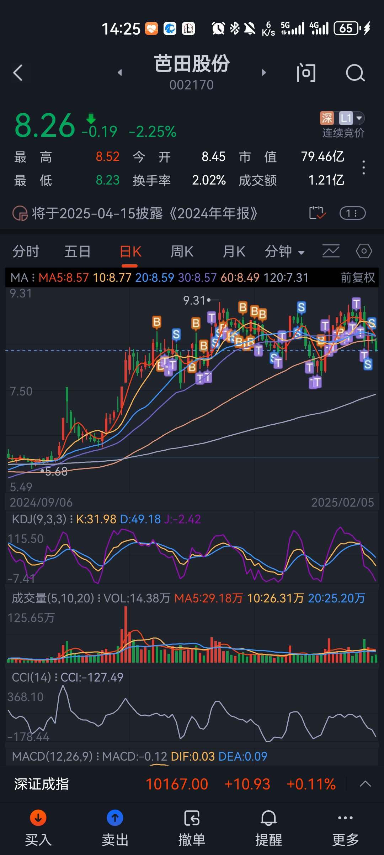Expand the 分钟 interval dropdown

pos(285,252)
